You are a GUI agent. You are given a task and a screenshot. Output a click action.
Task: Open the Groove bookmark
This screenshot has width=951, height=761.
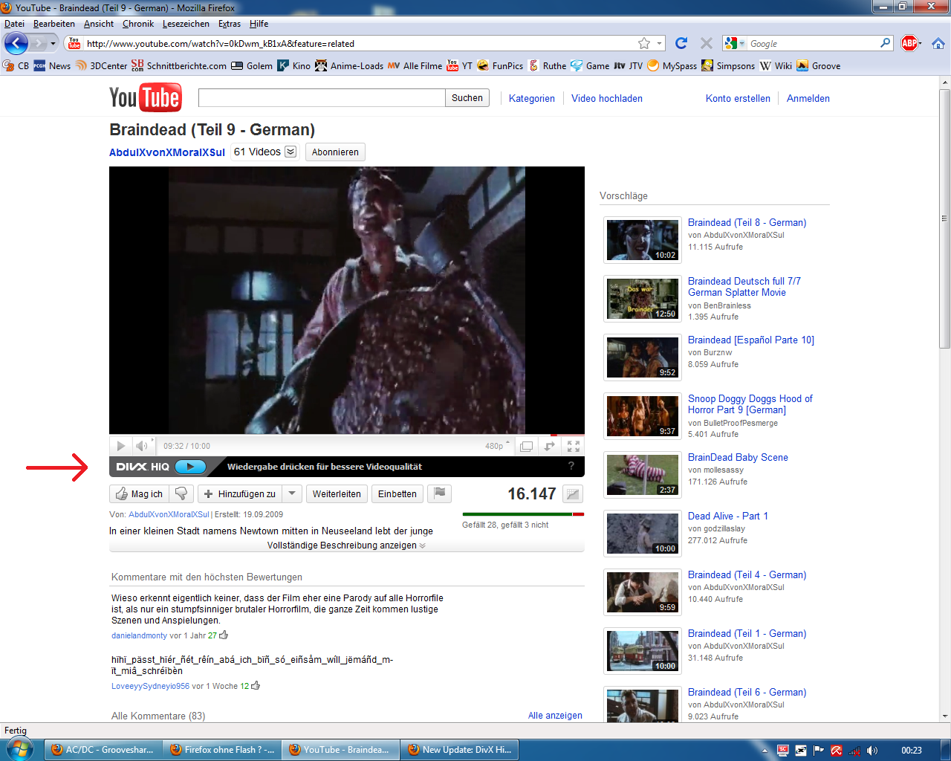[x=819, y=65]
